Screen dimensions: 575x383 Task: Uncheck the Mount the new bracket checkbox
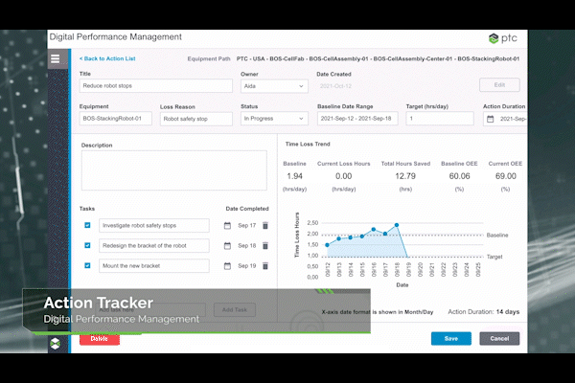(x=87, y=265)
